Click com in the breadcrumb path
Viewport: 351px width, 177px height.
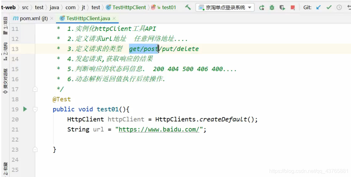[x=70, y=7]
